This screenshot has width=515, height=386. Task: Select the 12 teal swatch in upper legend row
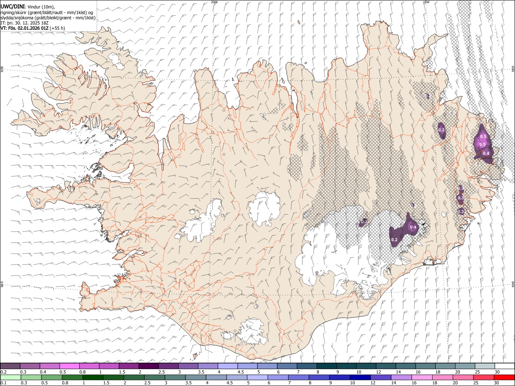(385, 366)
